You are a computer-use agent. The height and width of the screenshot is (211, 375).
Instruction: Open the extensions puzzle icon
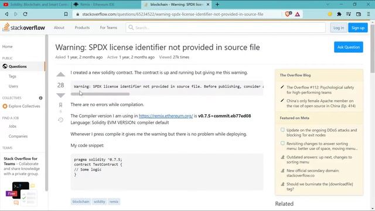339,14
